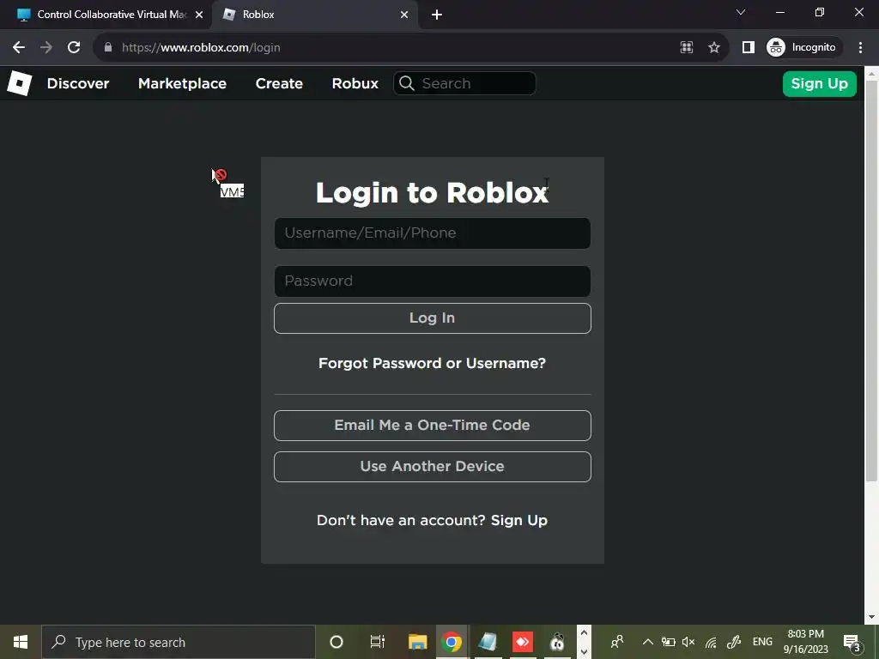
Task: Focus the Password field
Action: pyautogui.click(x=433, y=281)
